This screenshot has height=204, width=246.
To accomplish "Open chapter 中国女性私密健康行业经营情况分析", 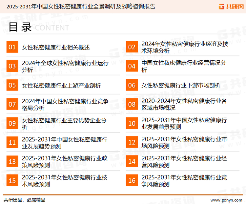I will pyautogui.click(x=184, y=66).
